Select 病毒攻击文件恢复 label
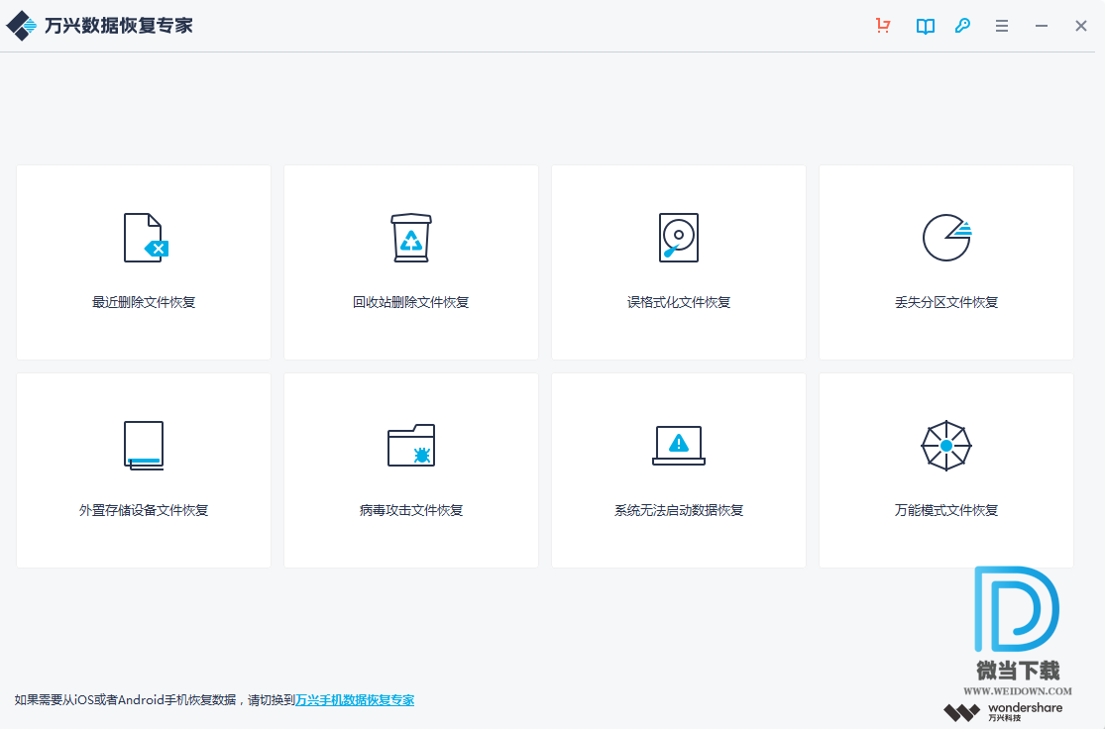This screenshot has width=1105, height=729. 411,510
